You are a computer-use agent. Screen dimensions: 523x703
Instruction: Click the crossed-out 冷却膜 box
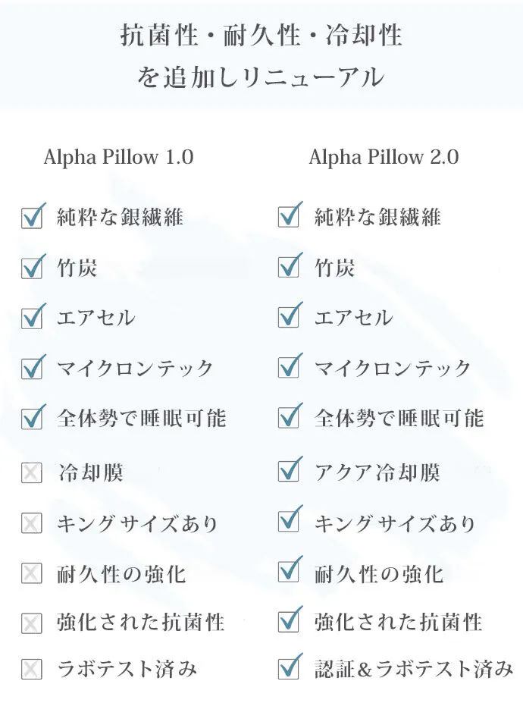pos(31,474)
